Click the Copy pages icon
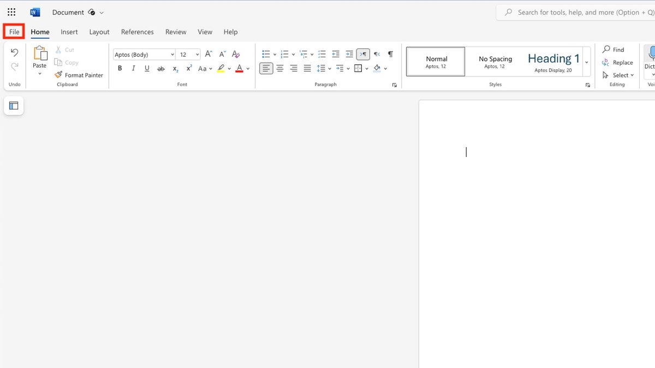 [x=58, y=63]
